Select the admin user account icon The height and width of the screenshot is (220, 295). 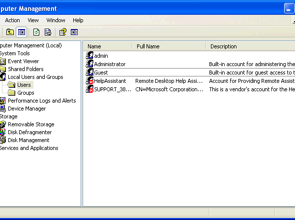point(90,55)
